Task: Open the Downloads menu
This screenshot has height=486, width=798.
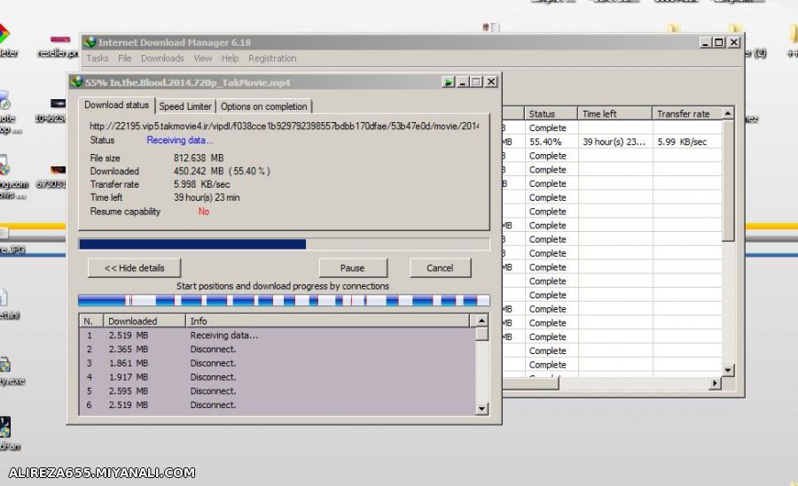Action: (162, 58)
